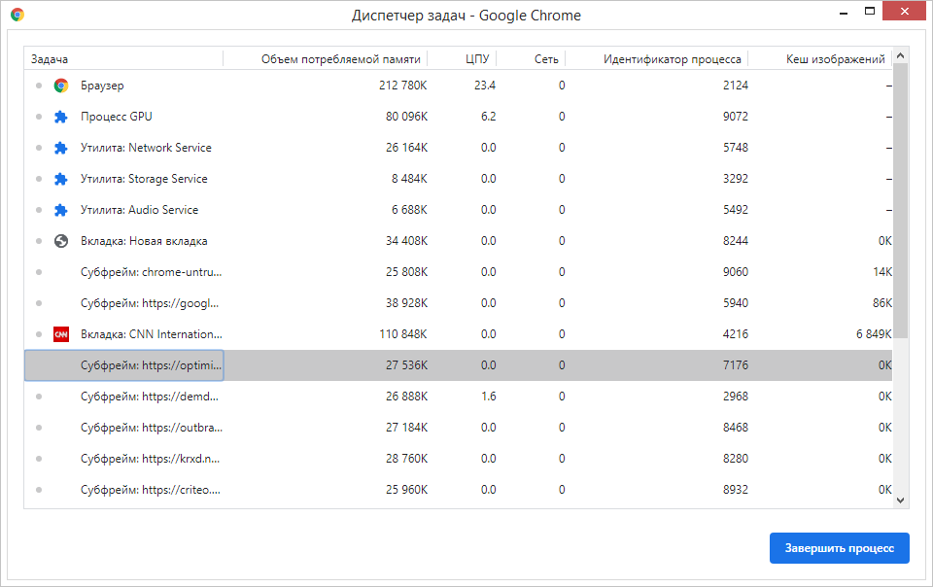Click the globe icon of Новая вкладка

[x=60, y=241]
